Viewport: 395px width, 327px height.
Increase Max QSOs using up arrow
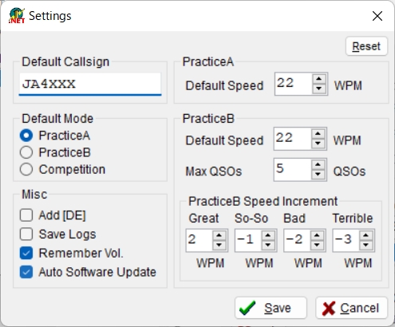(318, 165)
